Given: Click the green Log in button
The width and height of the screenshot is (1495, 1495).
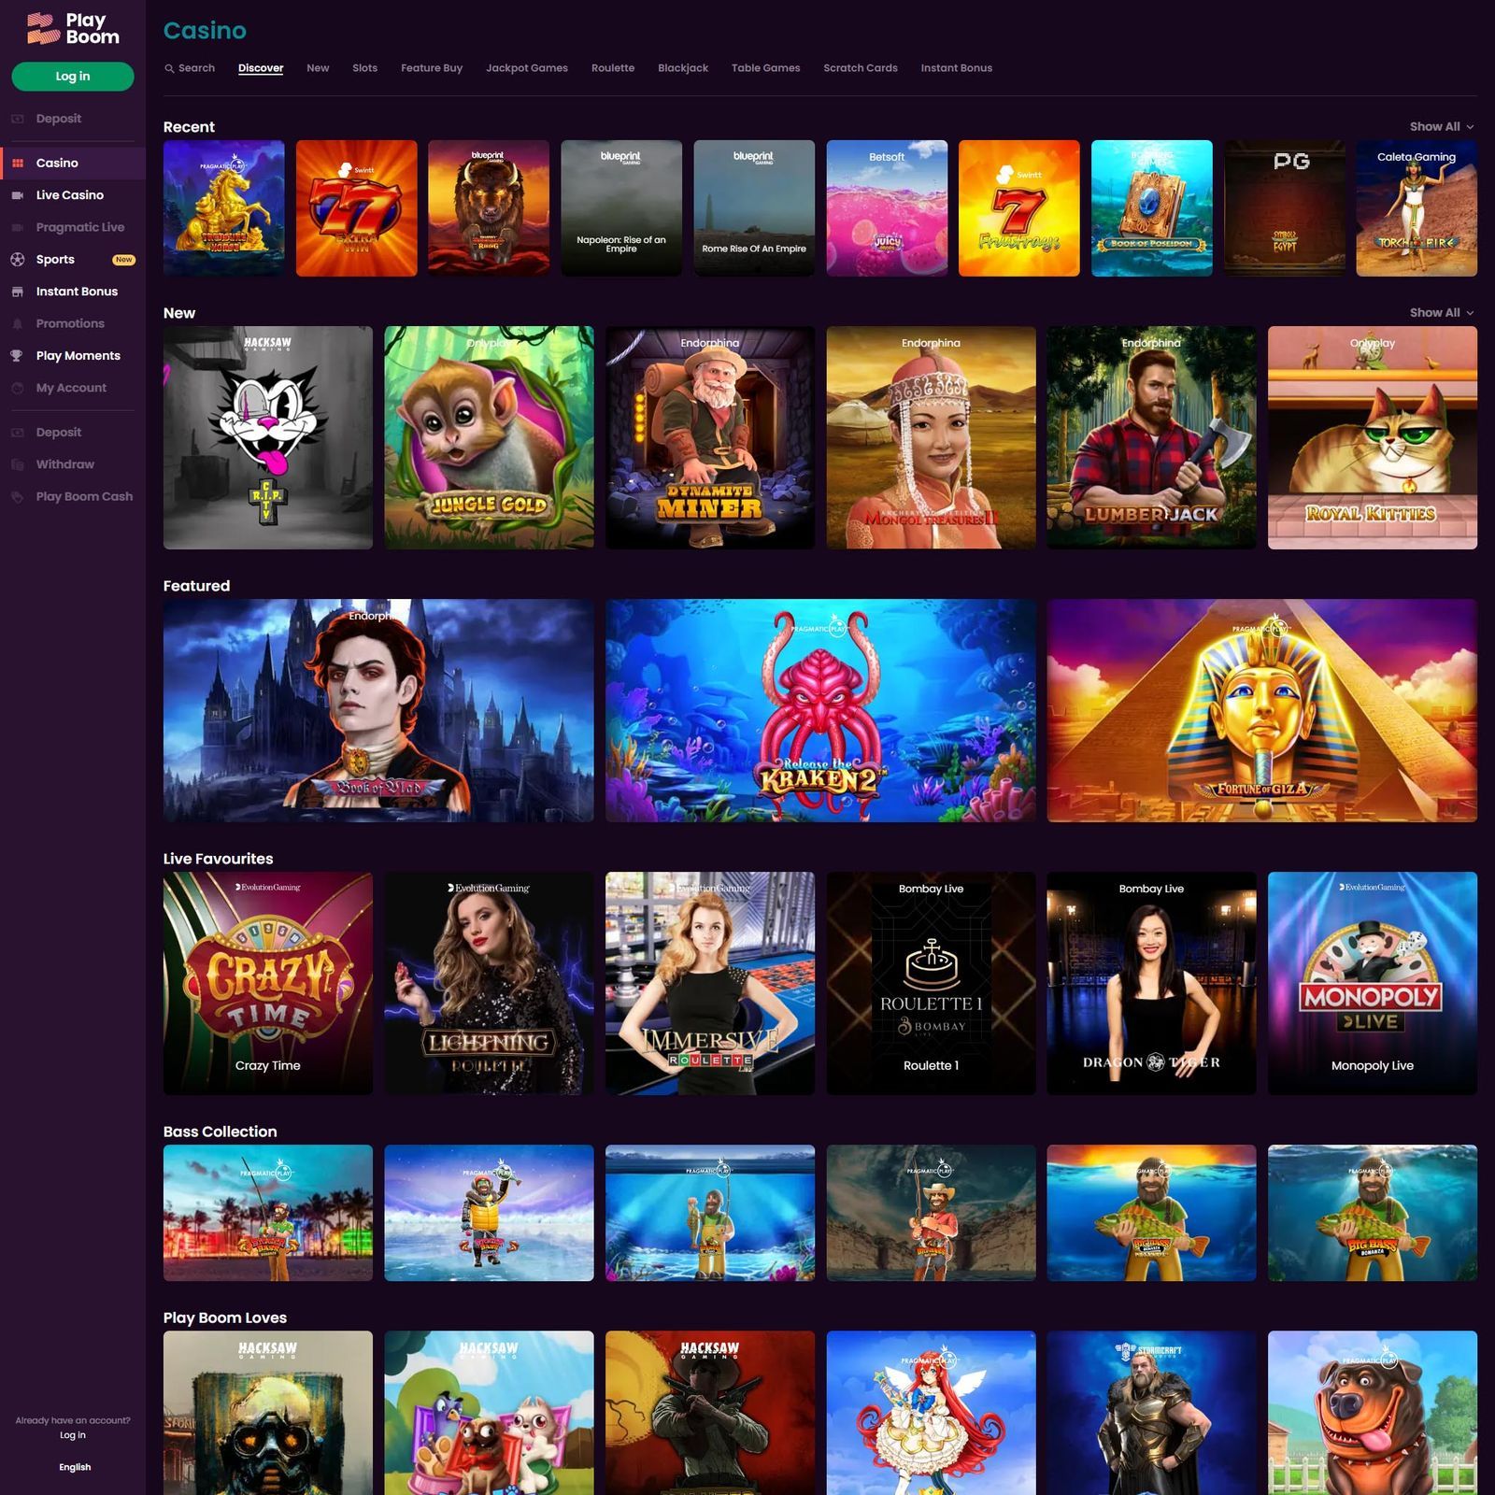Looking at the screenshot, I should [x=73, y=77].
